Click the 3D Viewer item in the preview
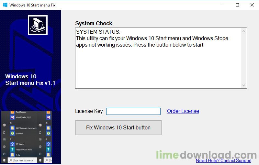The width and height of the screenshot is (259, 165). click(17, 144)
